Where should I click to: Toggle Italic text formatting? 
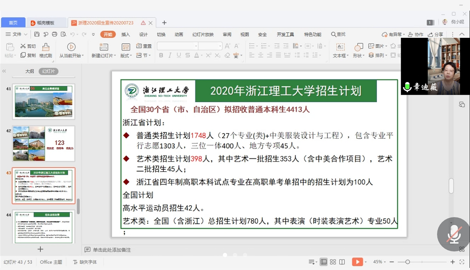tap(170, 55)
